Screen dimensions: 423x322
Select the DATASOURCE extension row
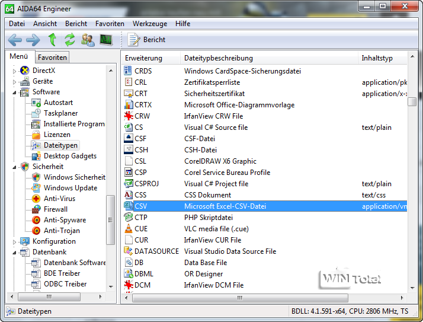click(x=265, y=251)
